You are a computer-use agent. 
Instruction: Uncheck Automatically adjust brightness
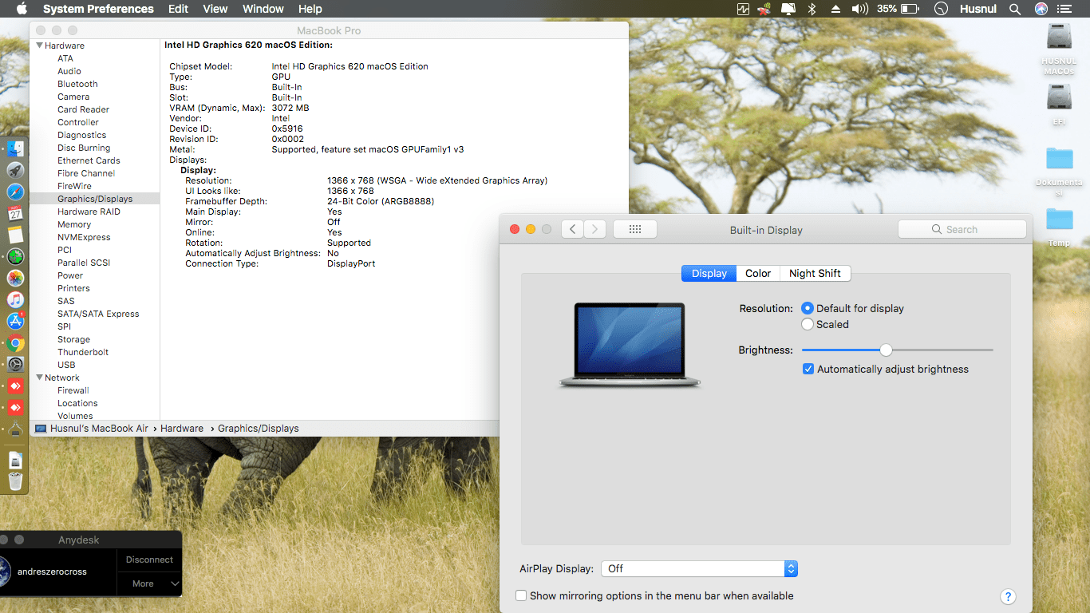coord(808,369)
